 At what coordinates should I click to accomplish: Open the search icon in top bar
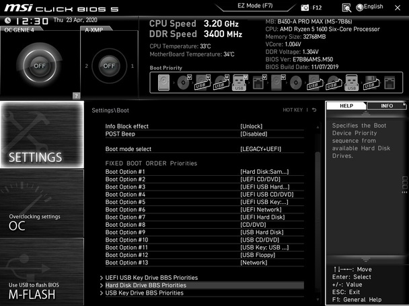(x=346, y=7)
